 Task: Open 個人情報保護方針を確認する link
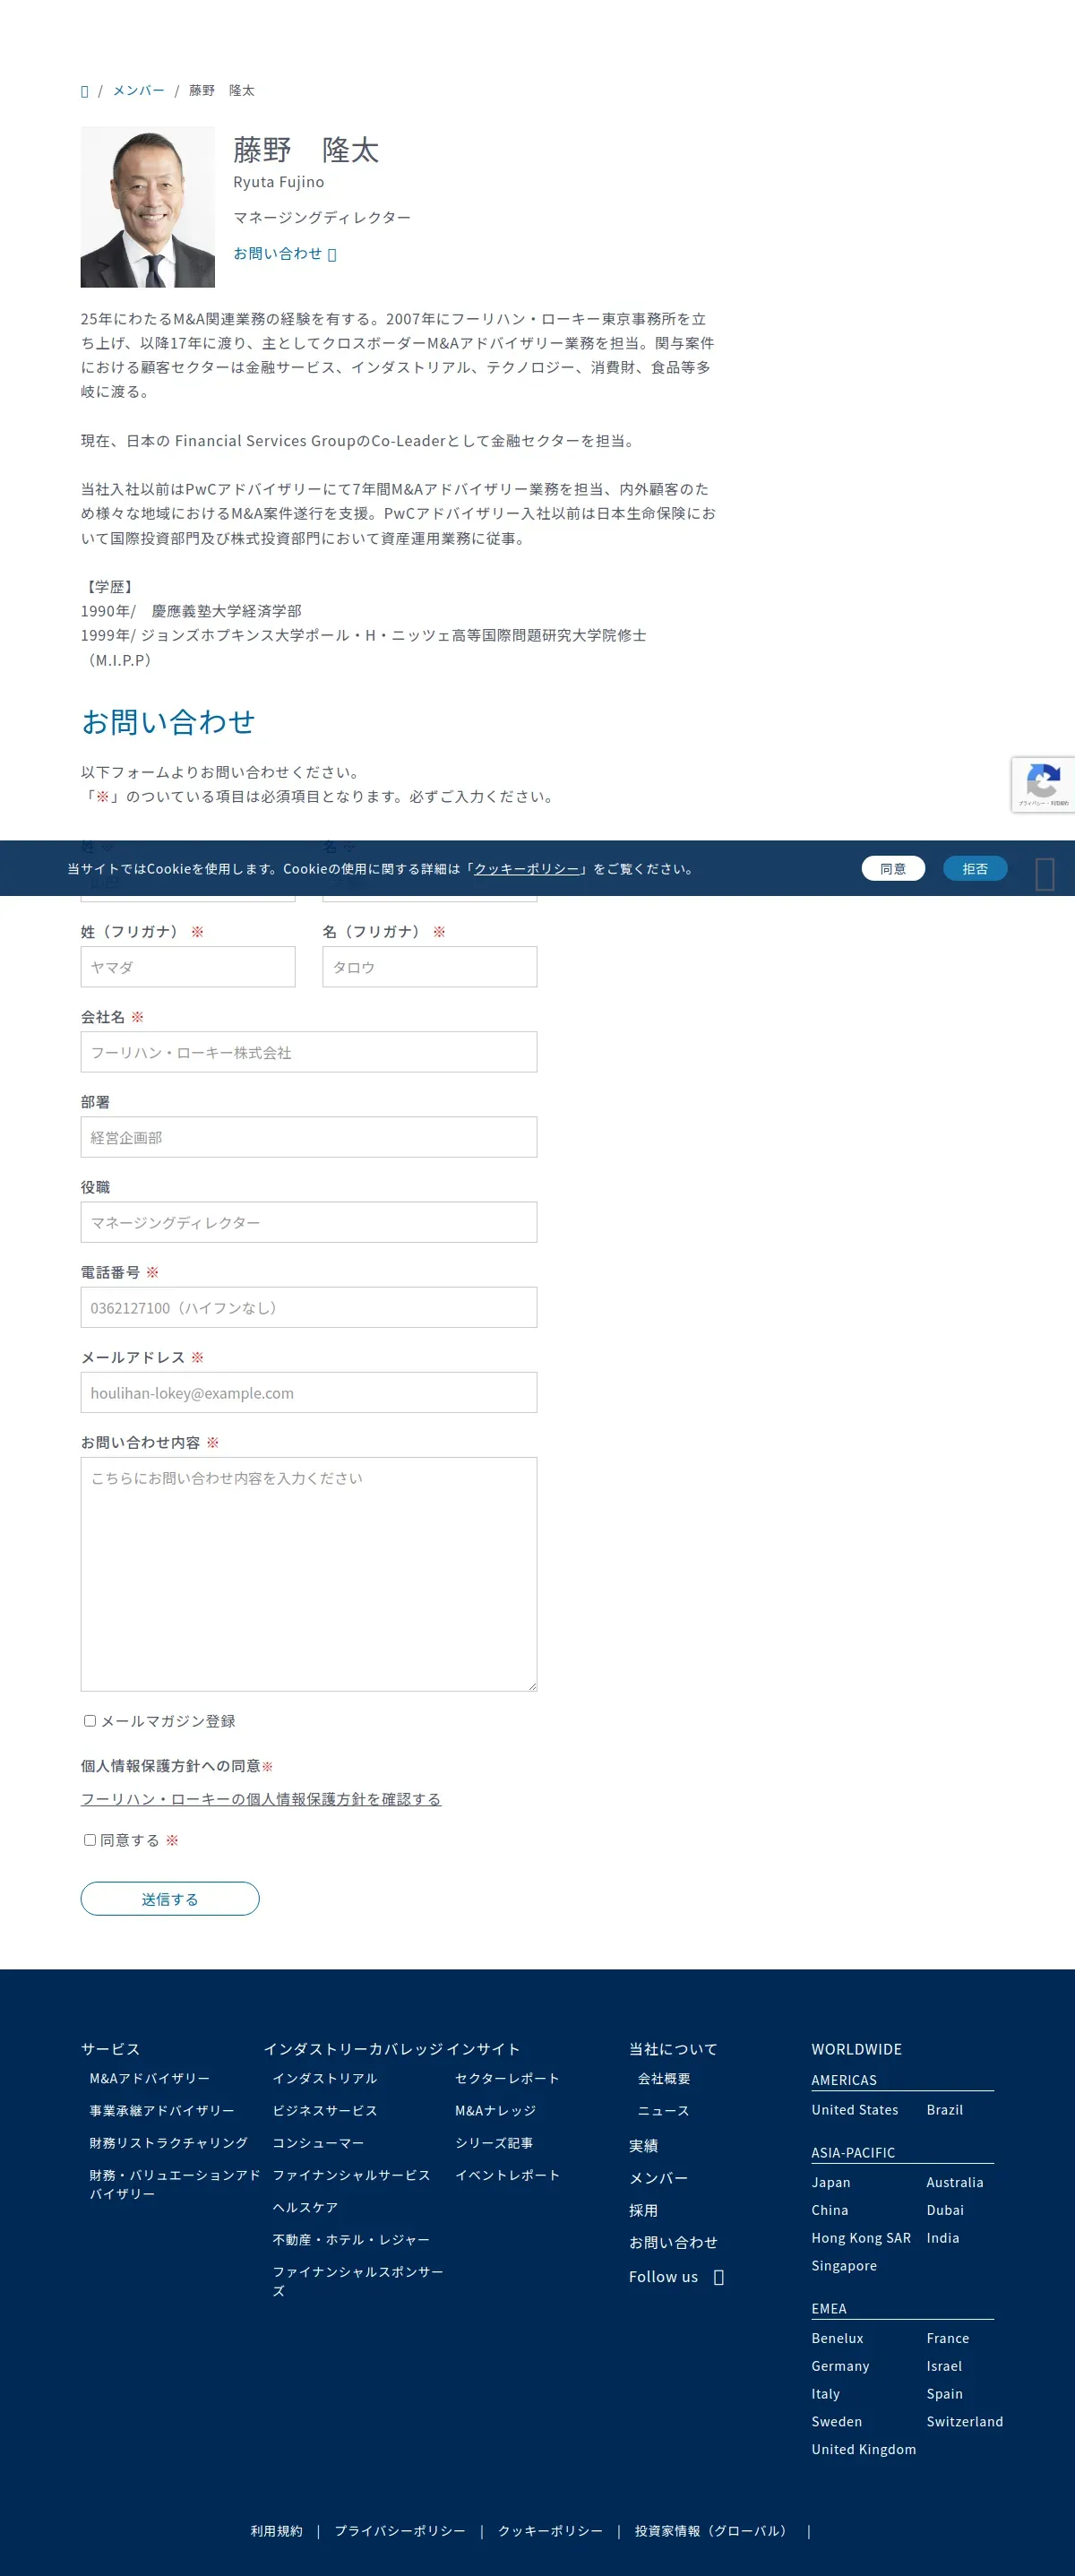tap(261, 1799)
